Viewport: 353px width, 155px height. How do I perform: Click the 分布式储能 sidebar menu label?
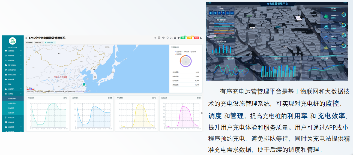(x=12, y=75)
